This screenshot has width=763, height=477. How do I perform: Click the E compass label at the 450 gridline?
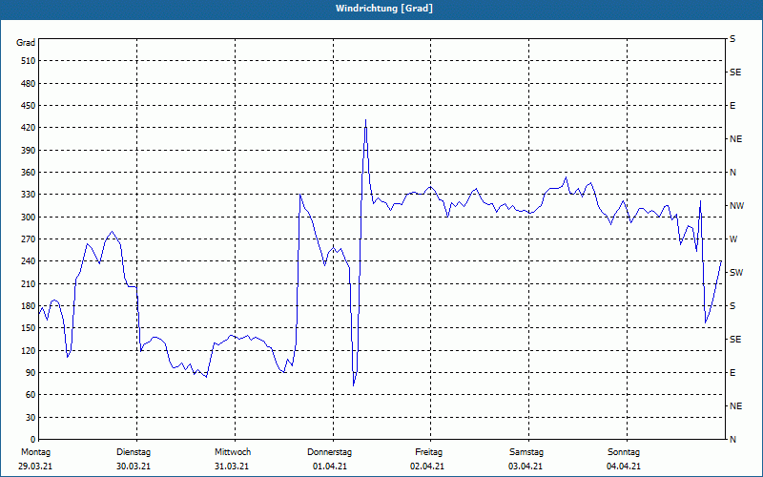click(732, 106)
